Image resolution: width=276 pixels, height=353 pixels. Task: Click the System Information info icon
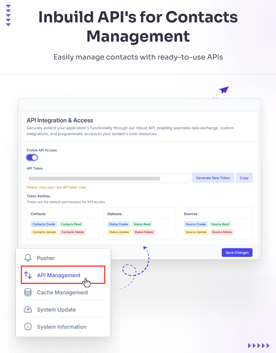(28, 327)
